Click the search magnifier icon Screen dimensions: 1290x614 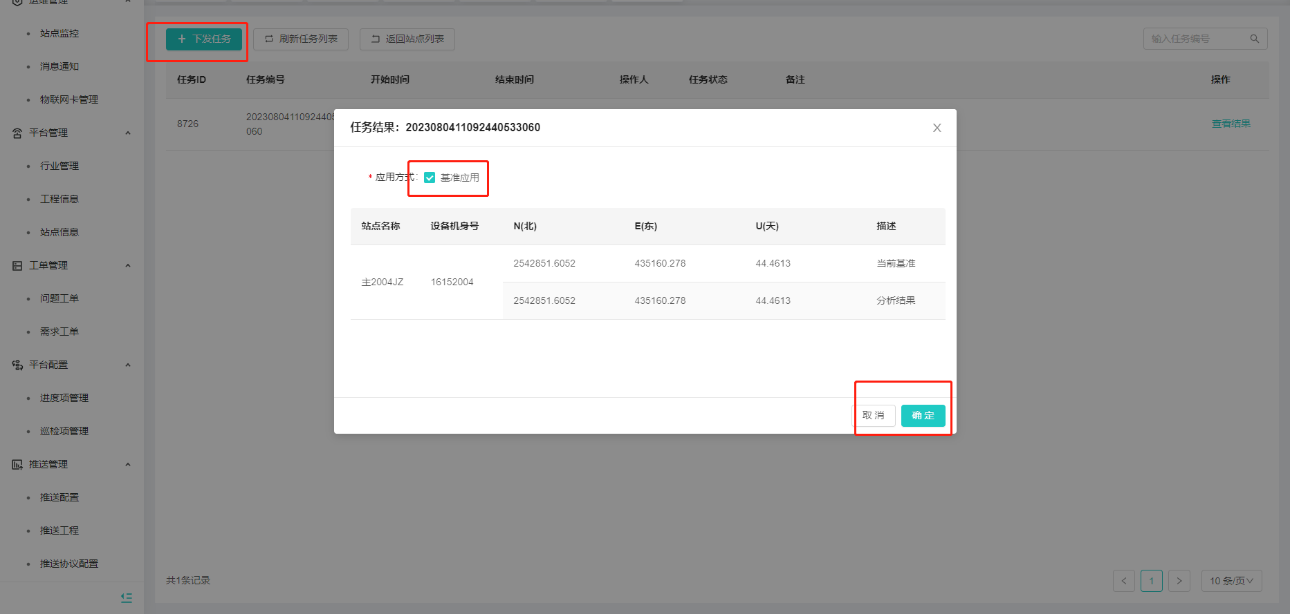[1254, 39]
